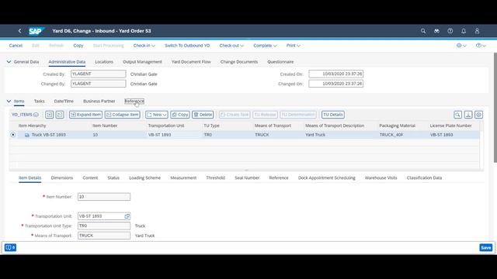Viewport: 497px width, 279px height.
Task: Open the Check-in dropdown
Action: coord(144,46)
